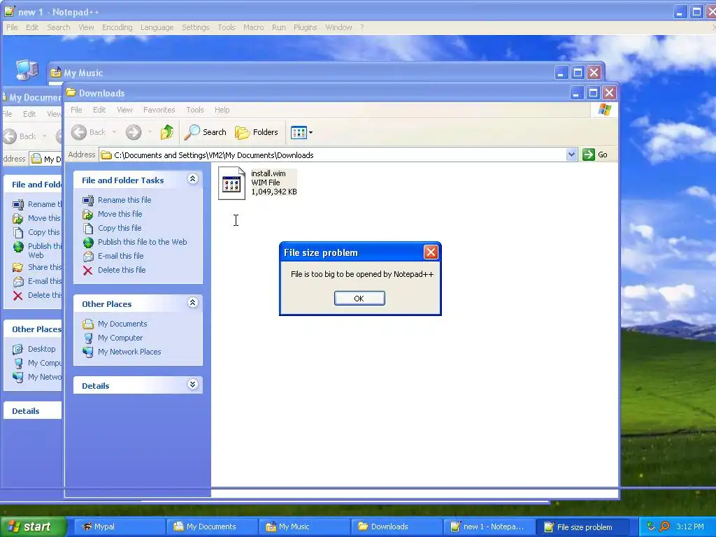The height and width of the screenshot is (537, 716).
Task: Open Favorites menu in Downloads window
Action: pos(159,110)
